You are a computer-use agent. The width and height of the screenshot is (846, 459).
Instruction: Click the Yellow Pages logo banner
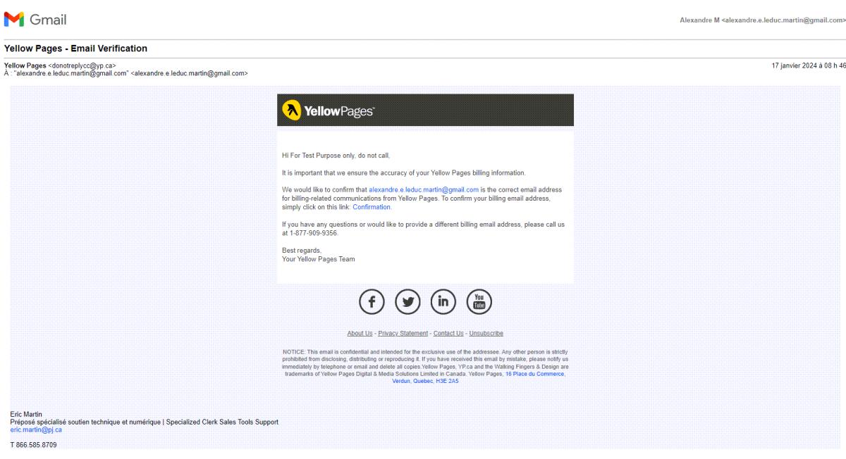(425, 110)
